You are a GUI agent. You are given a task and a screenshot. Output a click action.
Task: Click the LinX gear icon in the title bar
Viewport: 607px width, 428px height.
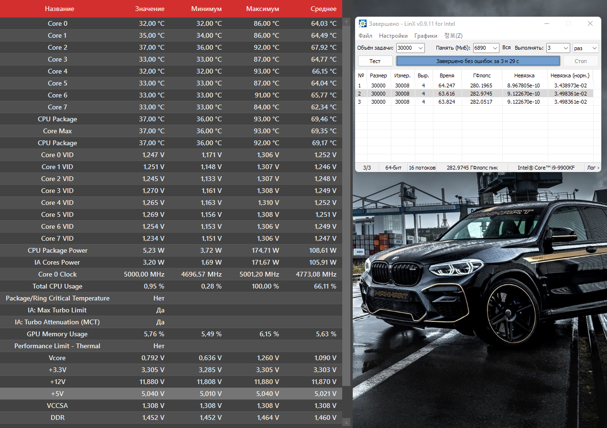tap(363, 23)
